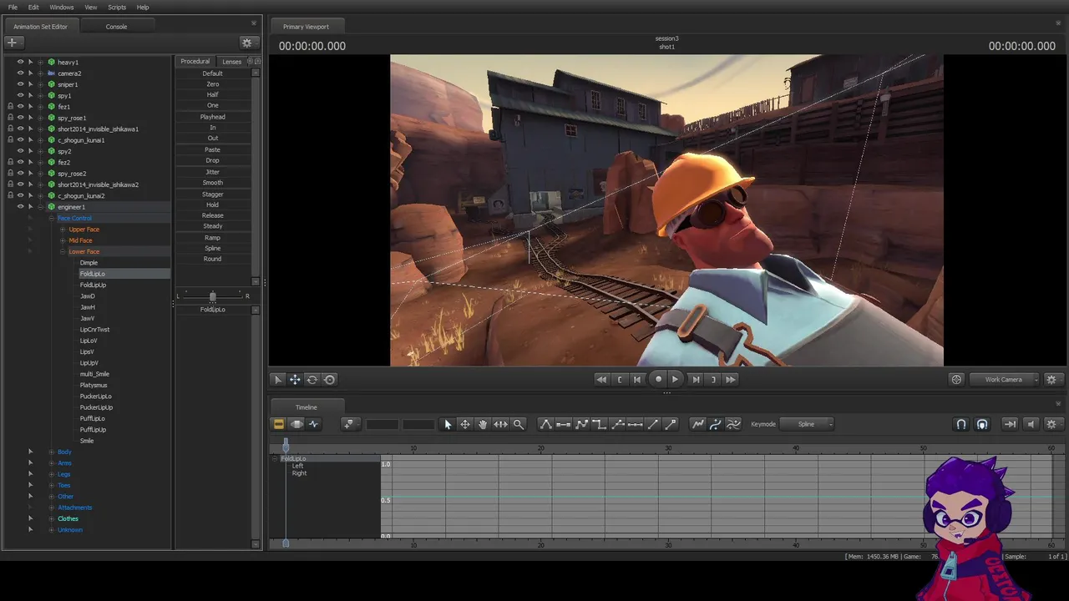Apply the Default procedural preset
The height and width of the screenshot is (601, 1069).
[213, 73]
